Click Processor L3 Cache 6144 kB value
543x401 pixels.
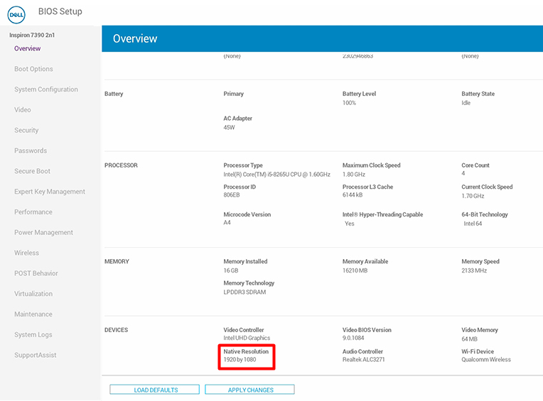(x=353, y=194)
